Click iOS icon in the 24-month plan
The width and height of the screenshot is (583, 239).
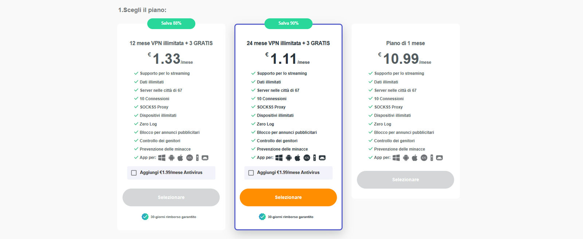(x=307, y=158)
